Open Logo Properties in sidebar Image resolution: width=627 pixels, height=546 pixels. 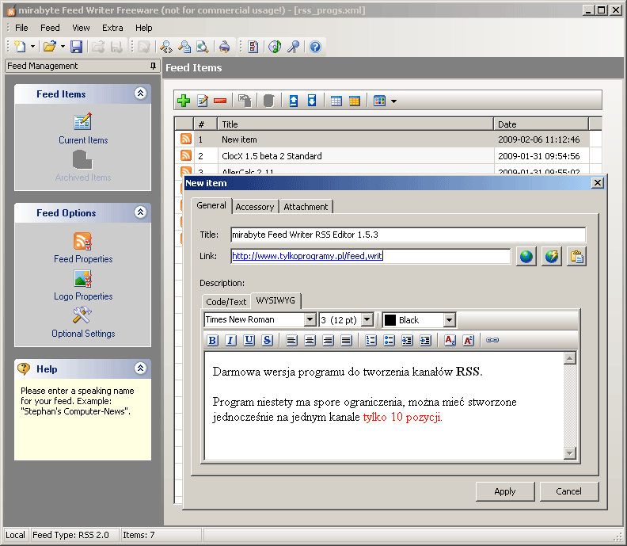click(x=83, y=285)
